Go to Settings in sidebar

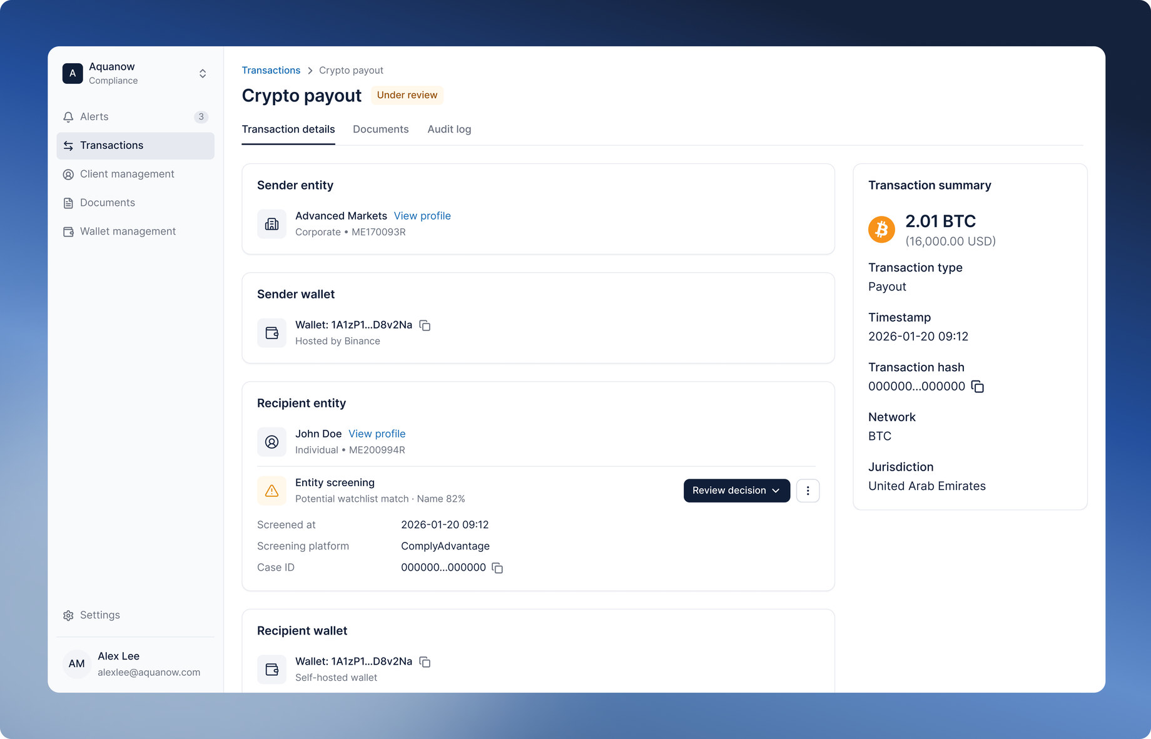pyautogui.click(x=135, y=616)
